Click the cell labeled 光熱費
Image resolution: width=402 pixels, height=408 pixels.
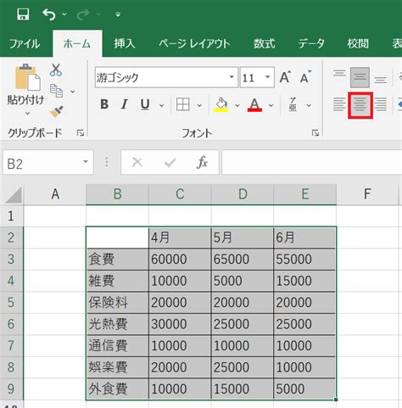pyautogui.click(x=118, y=324)
